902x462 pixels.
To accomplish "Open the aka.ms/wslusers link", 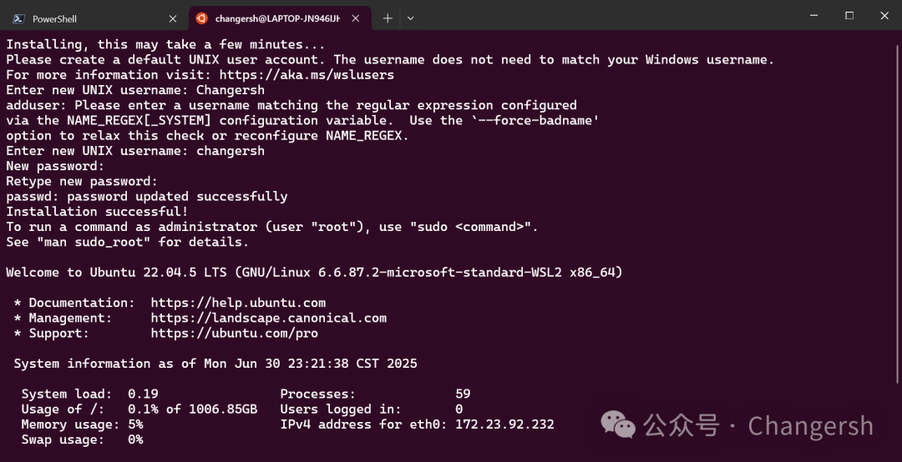I will tap(307, 75).
